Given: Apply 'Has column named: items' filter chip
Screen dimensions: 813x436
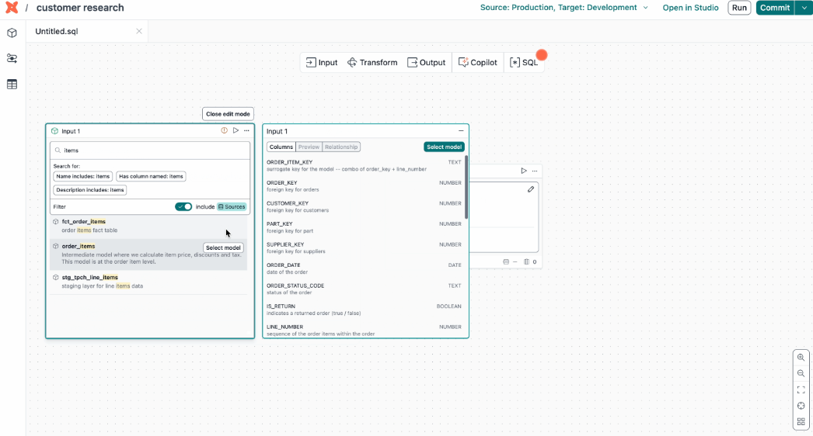Looking at the screenshot, I should (x=151, y=177).
